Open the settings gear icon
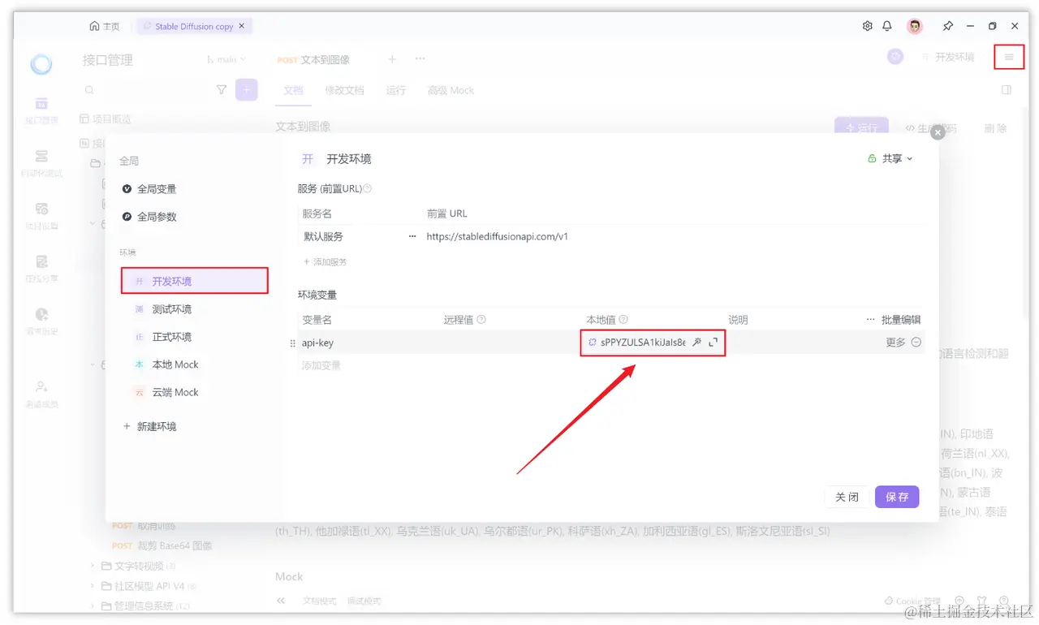 [x=867, y=25]
